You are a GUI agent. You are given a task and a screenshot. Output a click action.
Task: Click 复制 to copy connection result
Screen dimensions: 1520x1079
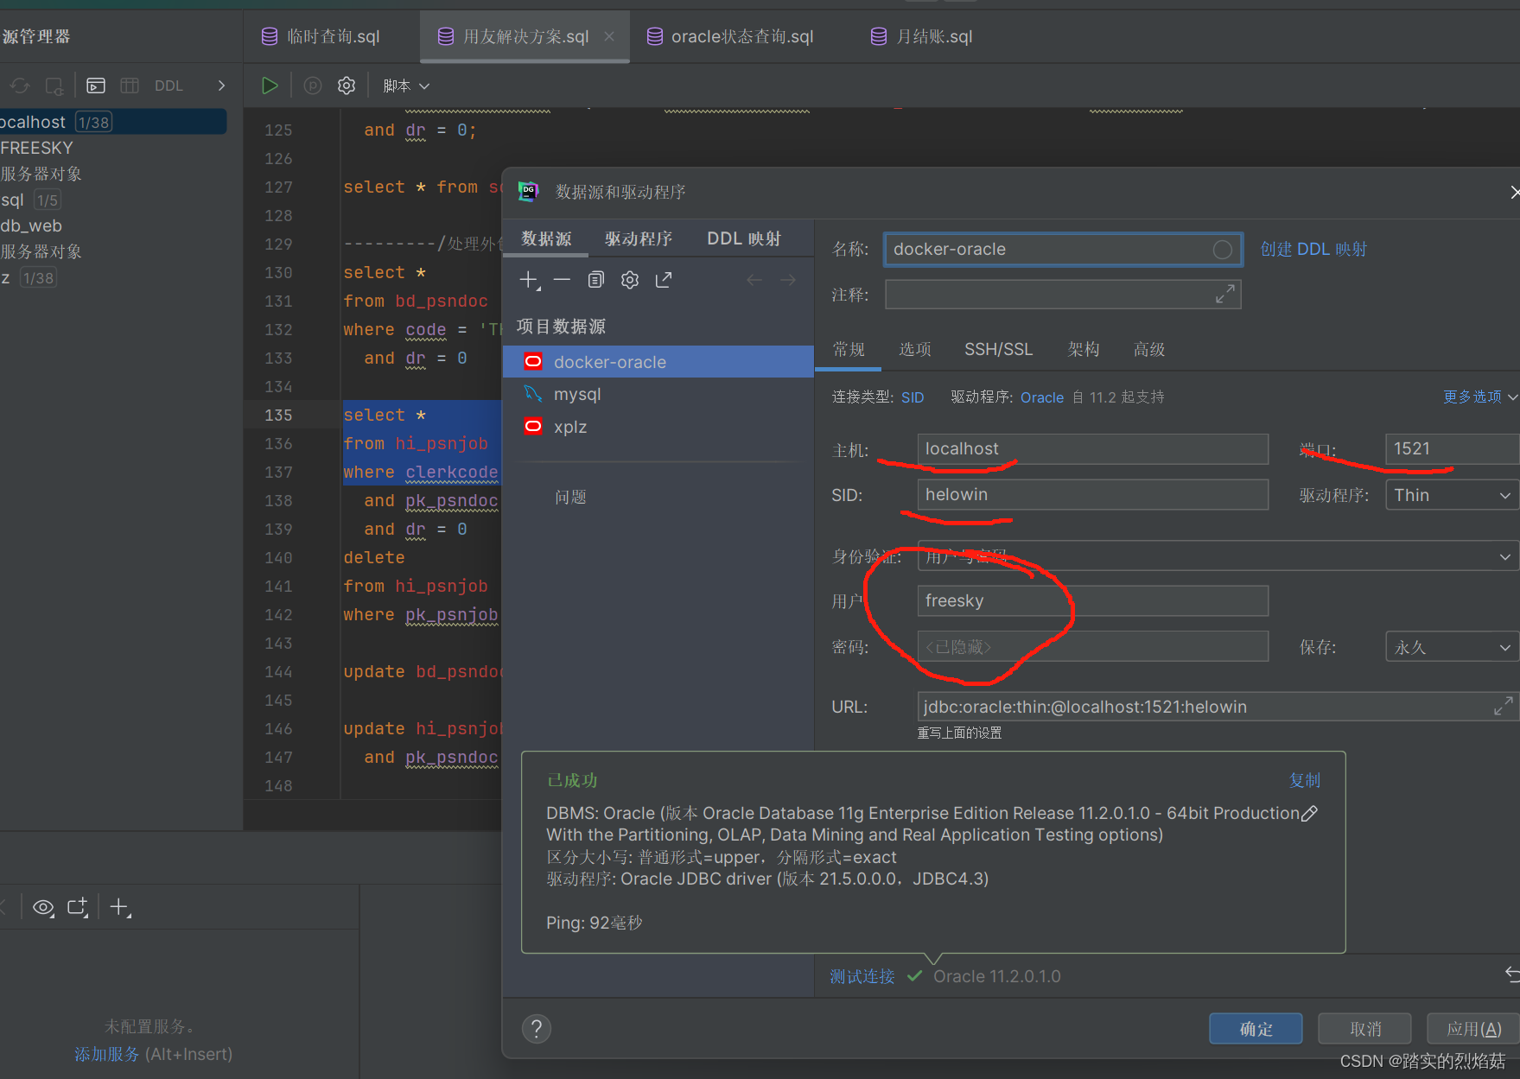pos(1305,780)
